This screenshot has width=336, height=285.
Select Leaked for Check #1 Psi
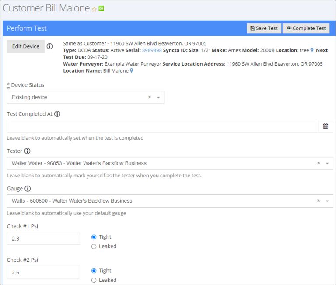tap(94, 246)
